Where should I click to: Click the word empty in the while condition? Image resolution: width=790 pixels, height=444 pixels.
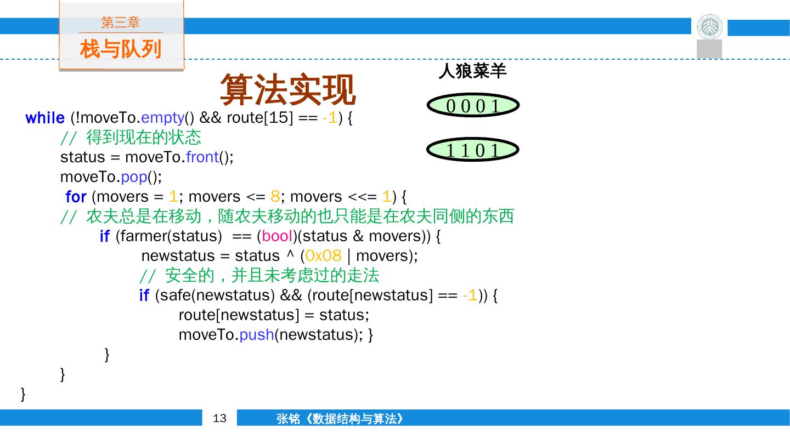162,118
